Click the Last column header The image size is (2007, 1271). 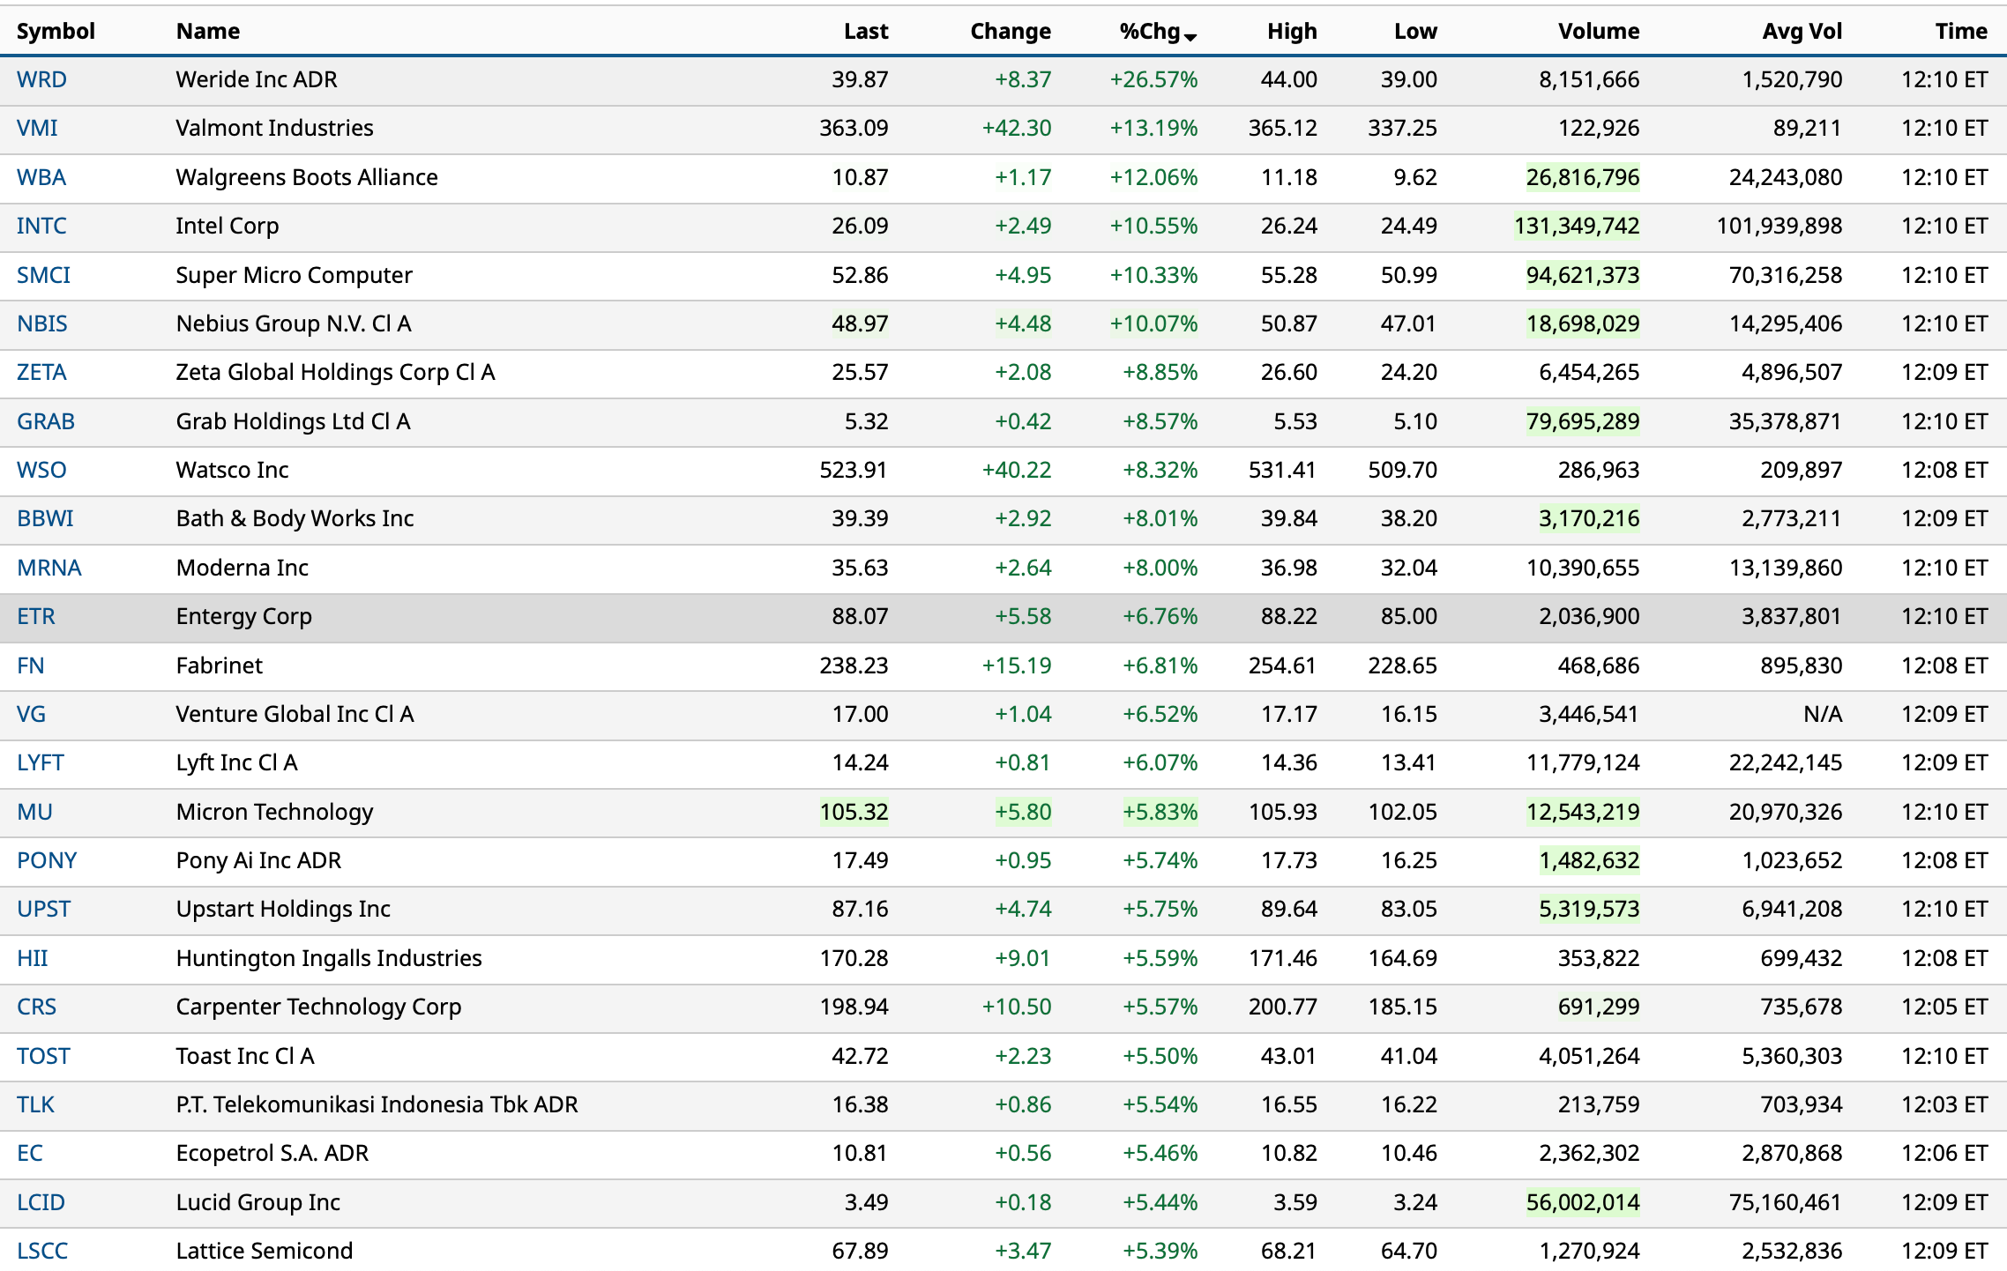(865, 31)
